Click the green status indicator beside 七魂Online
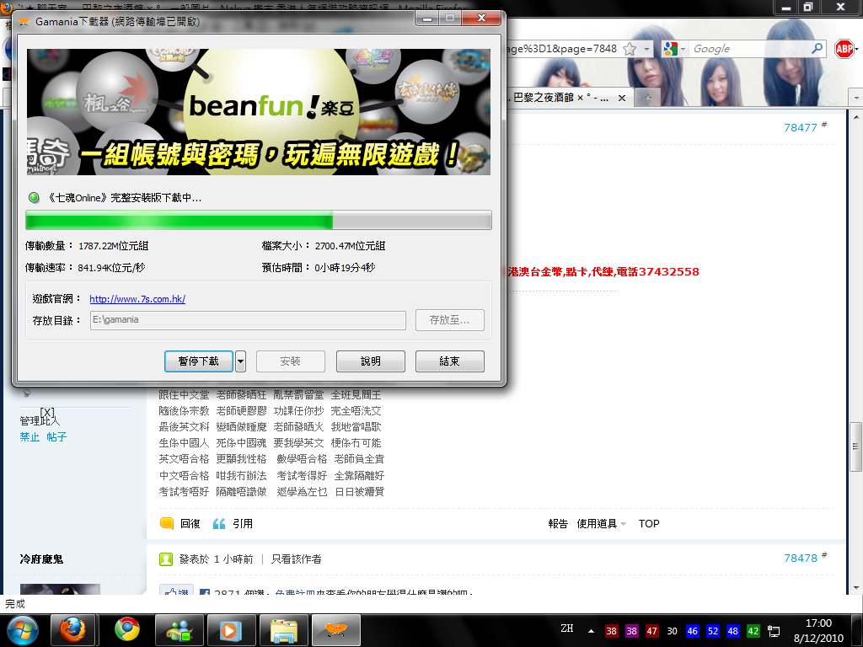The image size is (863, 647). click(x=34, y=197)
